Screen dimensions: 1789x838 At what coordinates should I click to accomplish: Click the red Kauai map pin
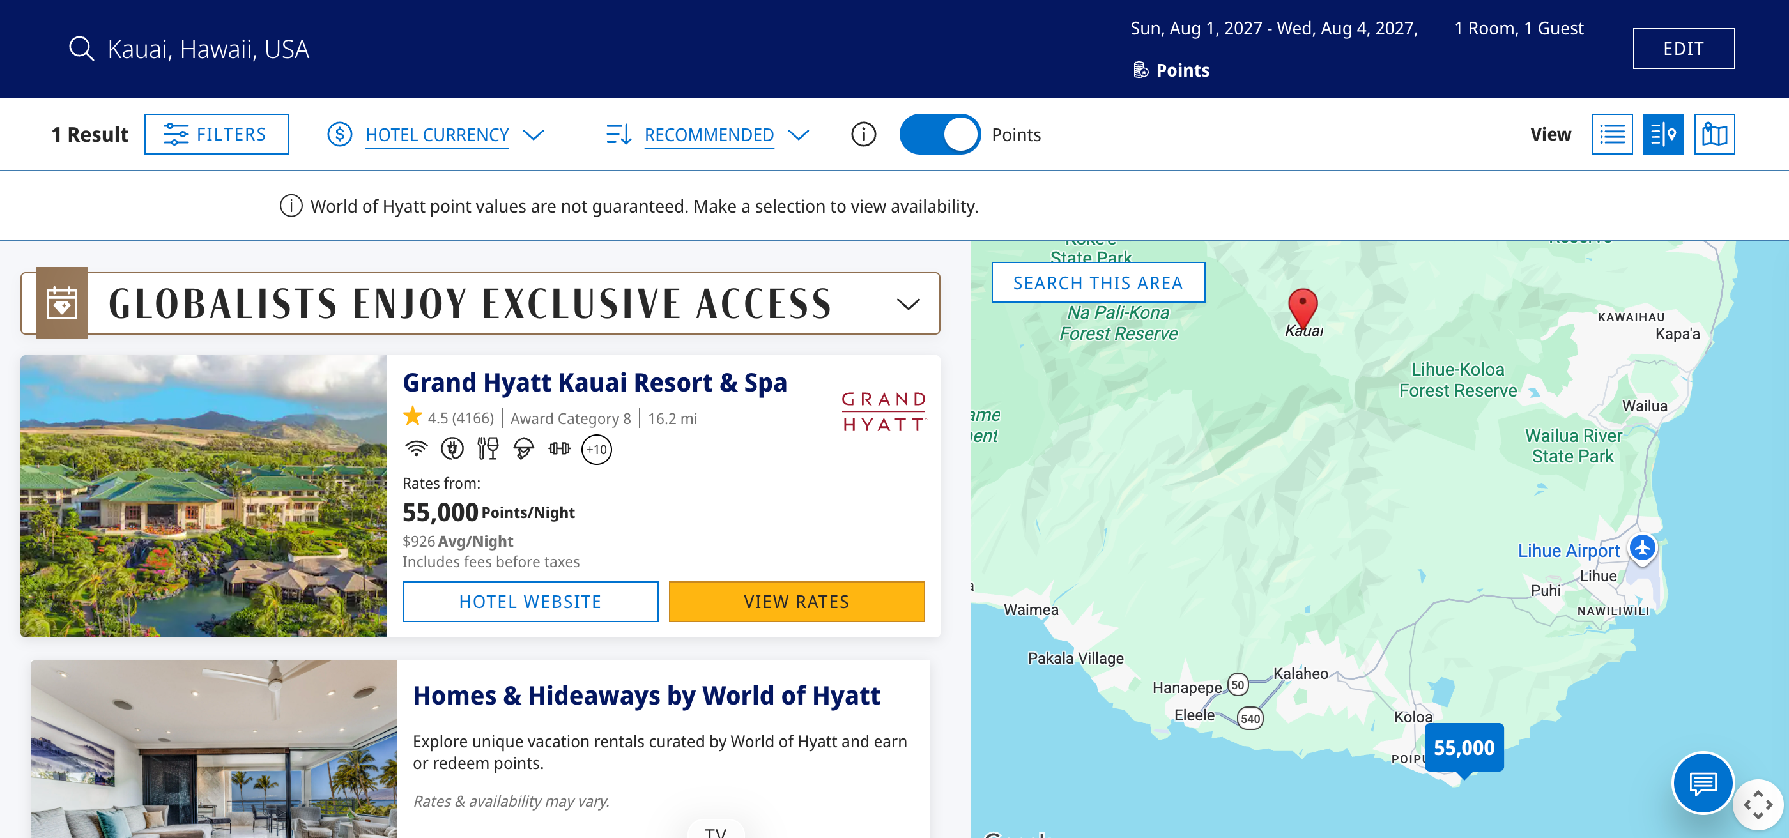(1302, 308)
